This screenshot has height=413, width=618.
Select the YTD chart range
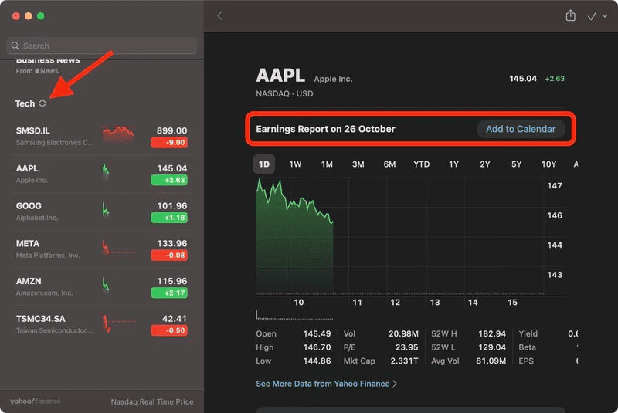(421, 164)
